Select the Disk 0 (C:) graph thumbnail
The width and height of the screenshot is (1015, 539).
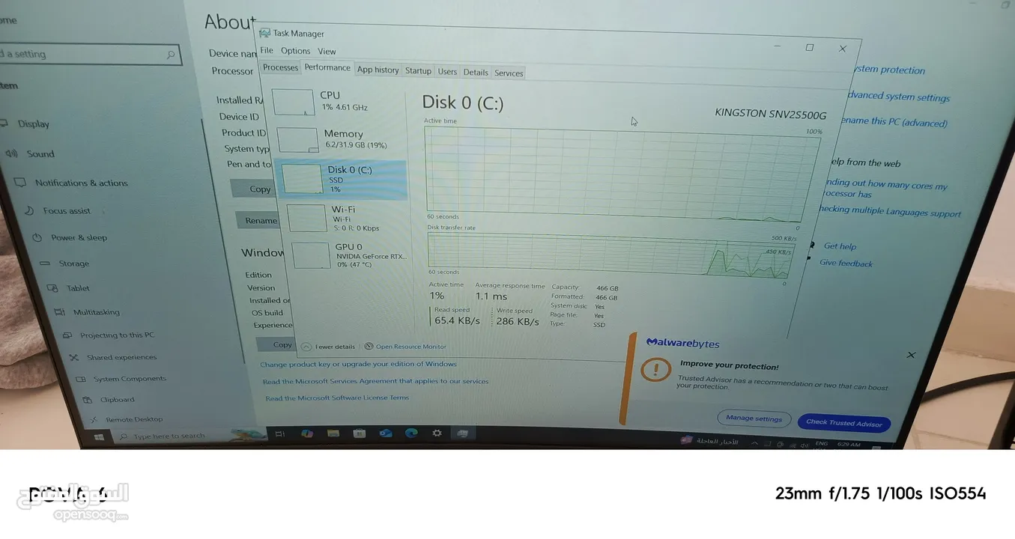tap(303, 179)
